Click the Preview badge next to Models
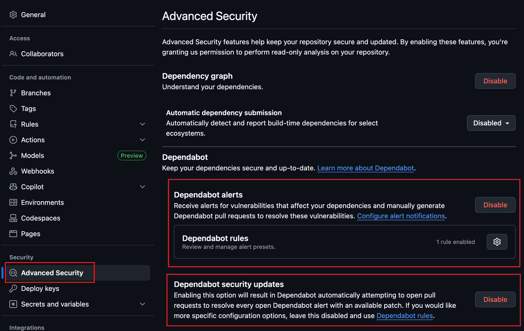Image resolution: width=524 pixels, height=331 pixels. point(132,156)
